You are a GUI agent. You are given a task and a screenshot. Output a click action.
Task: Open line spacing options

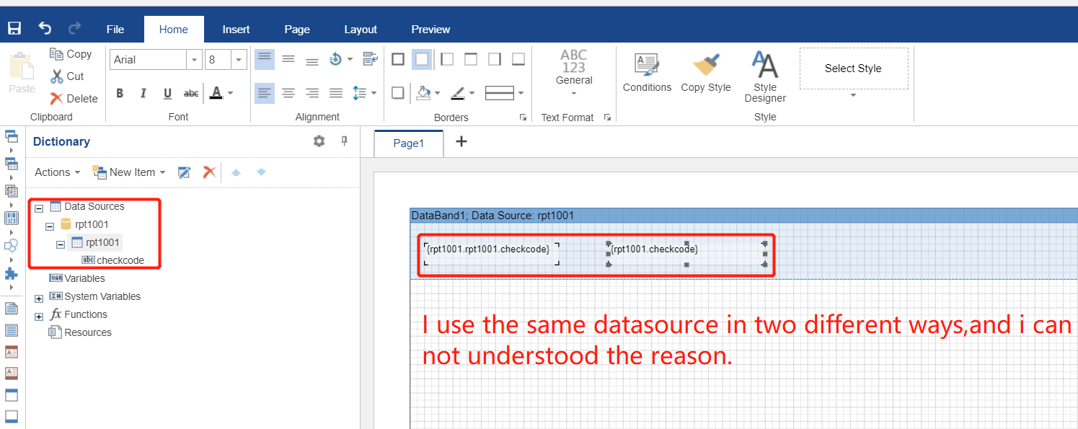364,93
